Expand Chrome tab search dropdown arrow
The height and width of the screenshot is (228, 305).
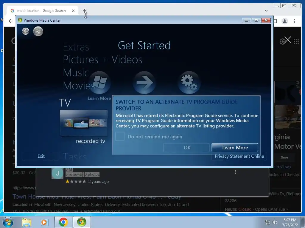point(266,11)
